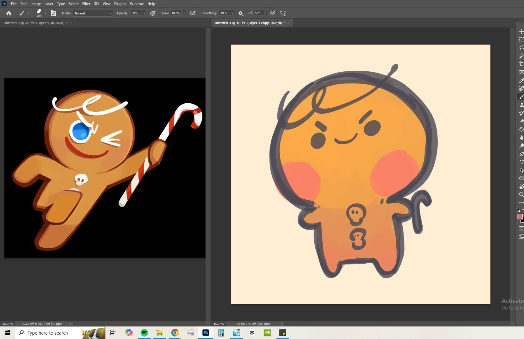The height and width of the screenshot is (339, 524).
Task: Select the Move tool
Action: [521, 31]
